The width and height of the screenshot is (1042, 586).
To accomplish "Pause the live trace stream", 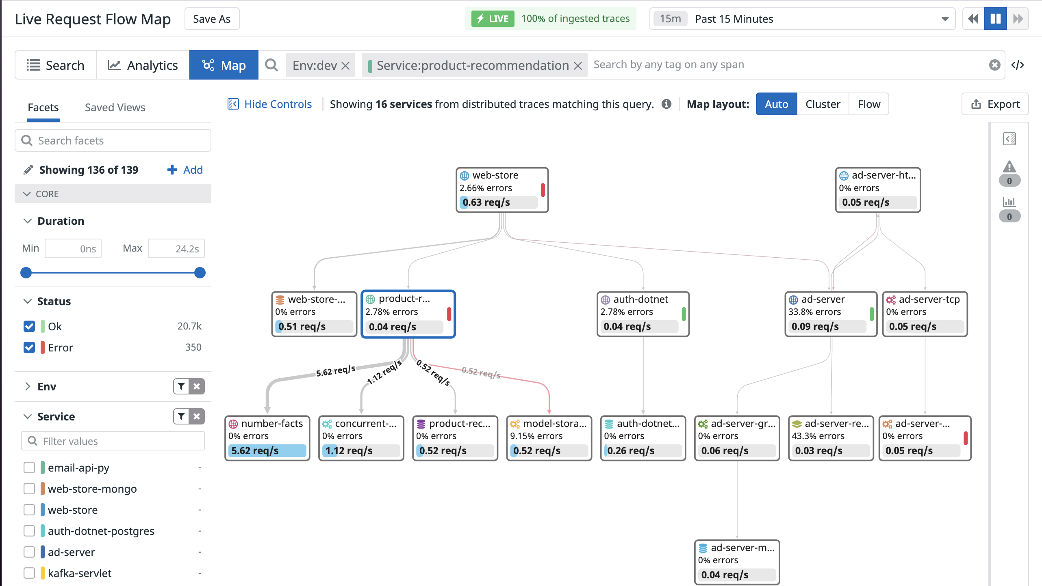I will point(995,19).
